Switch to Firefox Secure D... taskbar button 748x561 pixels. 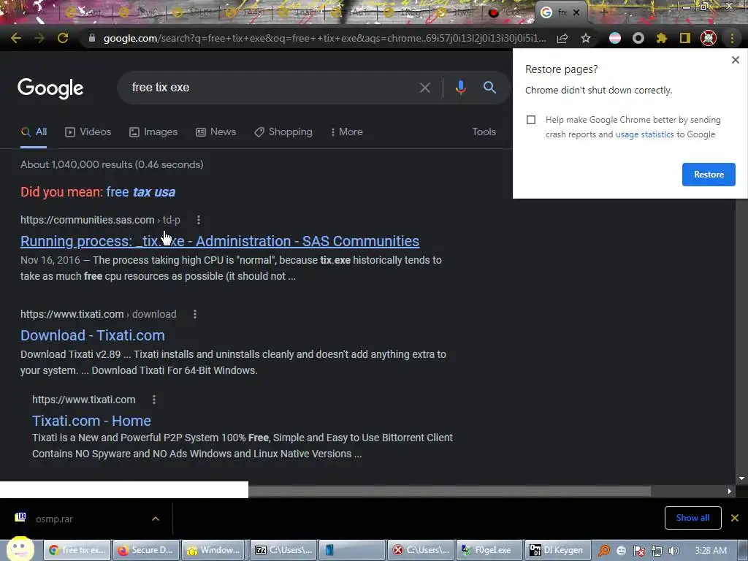[146, 551]
